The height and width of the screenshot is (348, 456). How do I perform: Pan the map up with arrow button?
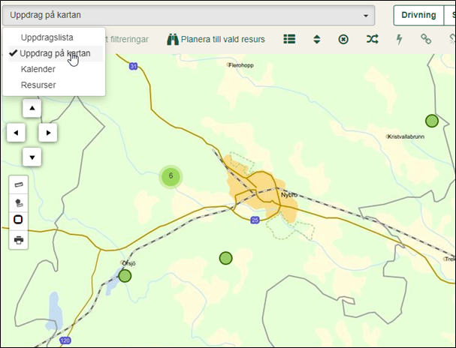click(32, 109)
